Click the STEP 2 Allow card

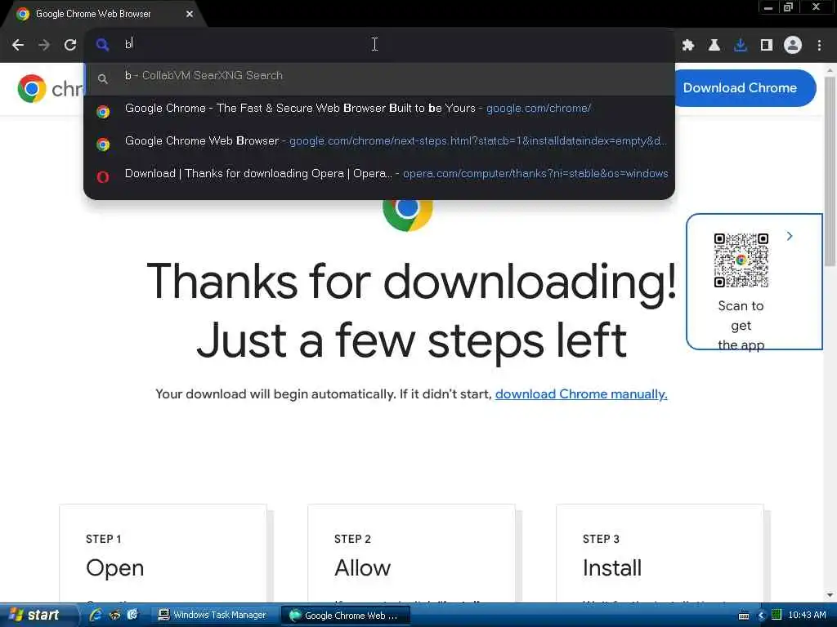(412, 554)
